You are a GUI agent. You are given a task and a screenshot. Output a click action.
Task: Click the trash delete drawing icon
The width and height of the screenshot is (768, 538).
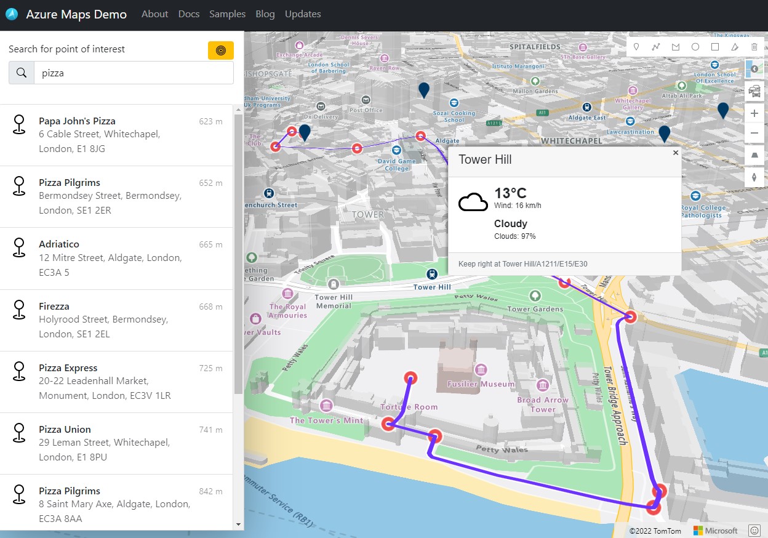click(754, 47)
